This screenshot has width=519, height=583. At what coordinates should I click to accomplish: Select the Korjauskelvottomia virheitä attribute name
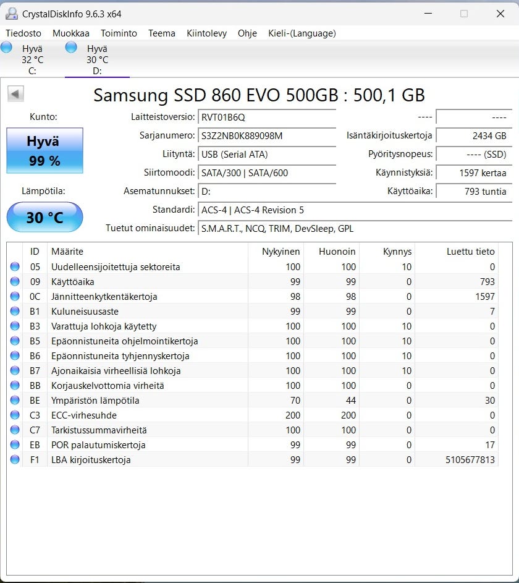coord(108,386)
